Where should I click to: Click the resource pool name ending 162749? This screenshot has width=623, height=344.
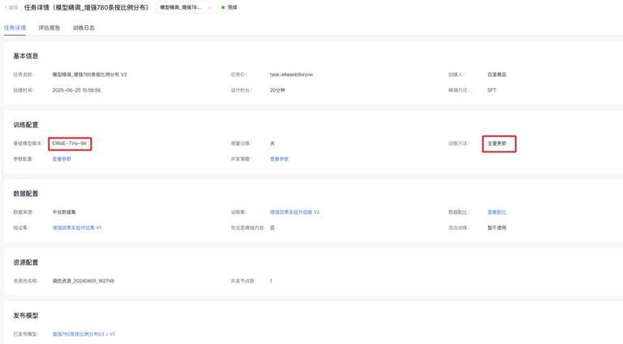(x=84, y=281)
